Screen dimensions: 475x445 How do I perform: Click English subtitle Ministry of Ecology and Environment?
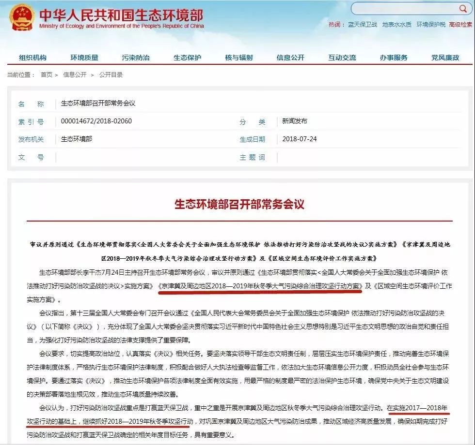coord(121,26)
